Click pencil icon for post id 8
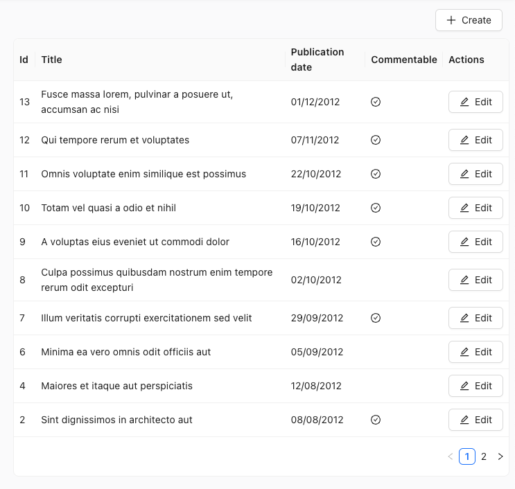 pyautogui.click(x=464, y=280)
